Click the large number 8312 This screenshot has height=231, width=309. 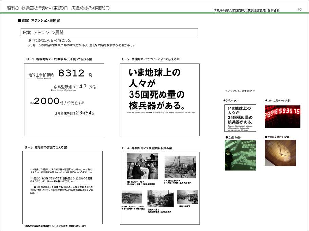pyautogui.click(x=71, y=73)
